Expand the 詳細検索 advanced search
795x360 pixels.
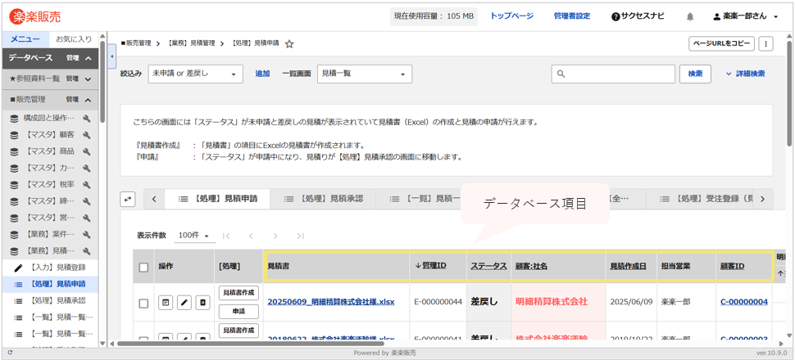(745, 74)
